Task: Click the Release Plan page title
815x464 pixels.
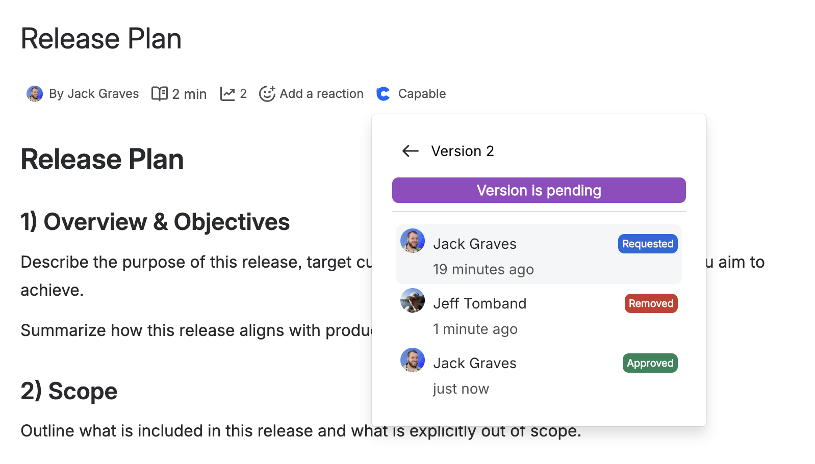Action: tap(101, 39)
